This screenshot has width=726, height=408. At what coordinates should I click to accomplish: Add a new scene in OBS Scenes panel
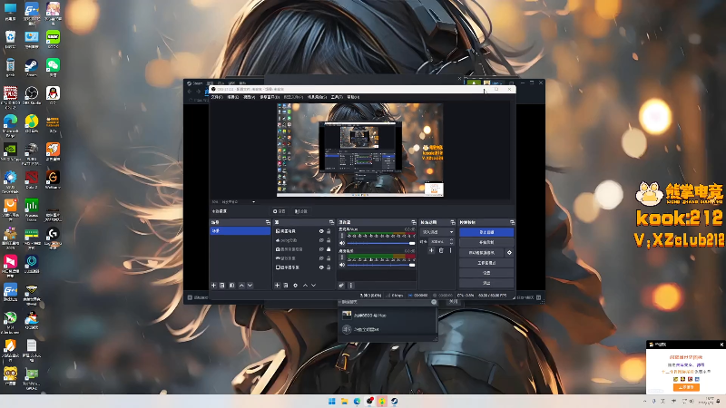[x=214, y=286]
